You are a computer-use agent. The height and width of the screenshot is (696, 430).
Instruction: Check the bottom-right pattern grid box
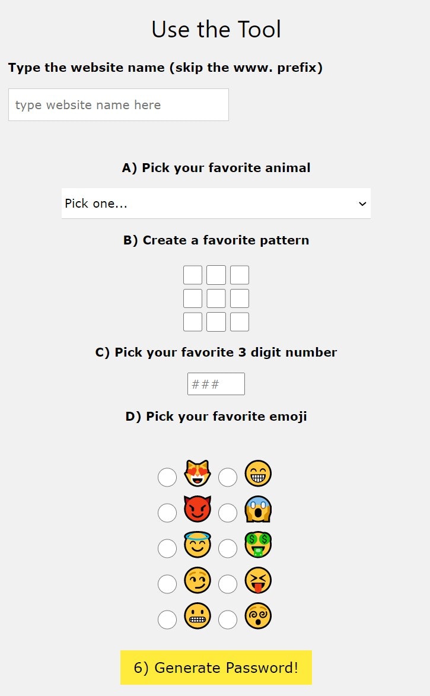(240, 322)
